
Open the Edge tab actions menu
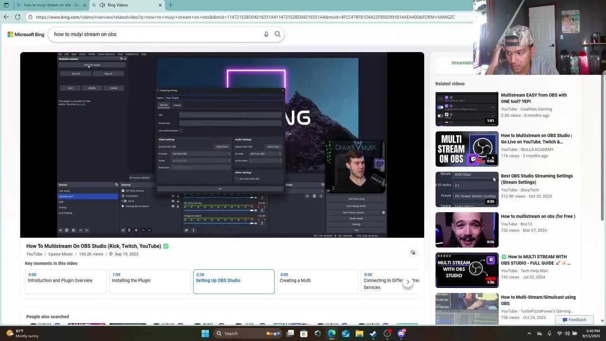(x=6, y=5)
